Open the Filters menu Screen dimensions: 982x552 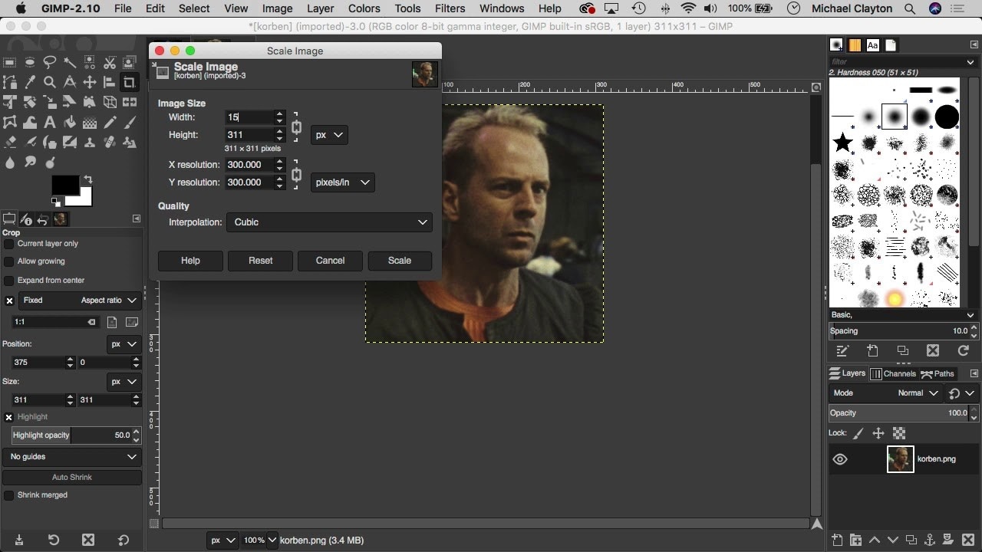(x=450, y=8)
